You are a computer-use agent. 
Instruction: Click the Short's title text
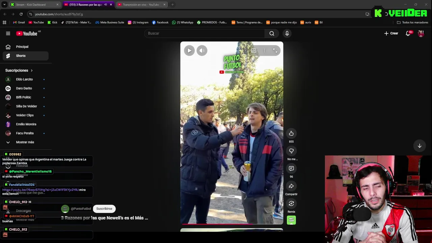coord(104,218)
